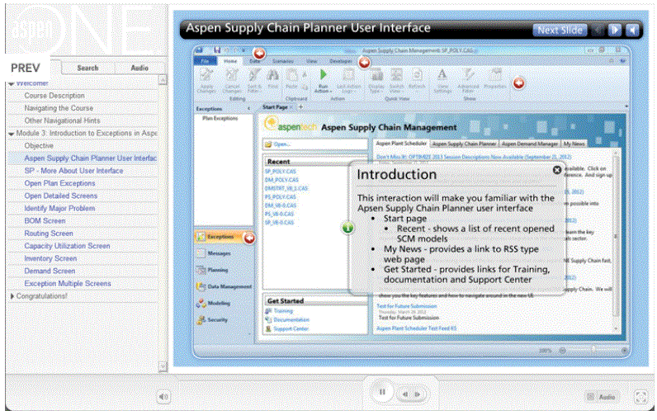Click the outline scrollbar down arrow

163,367
